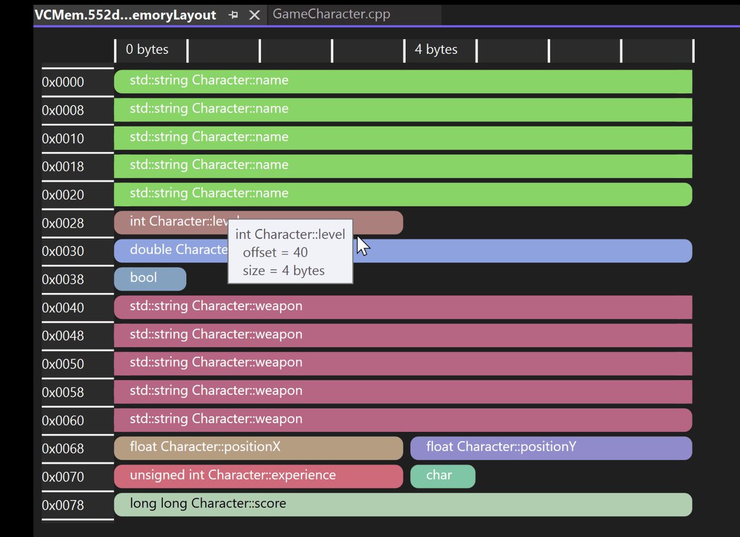
Task: Select the name block at 0x0020
Action: tap(403, 194)
